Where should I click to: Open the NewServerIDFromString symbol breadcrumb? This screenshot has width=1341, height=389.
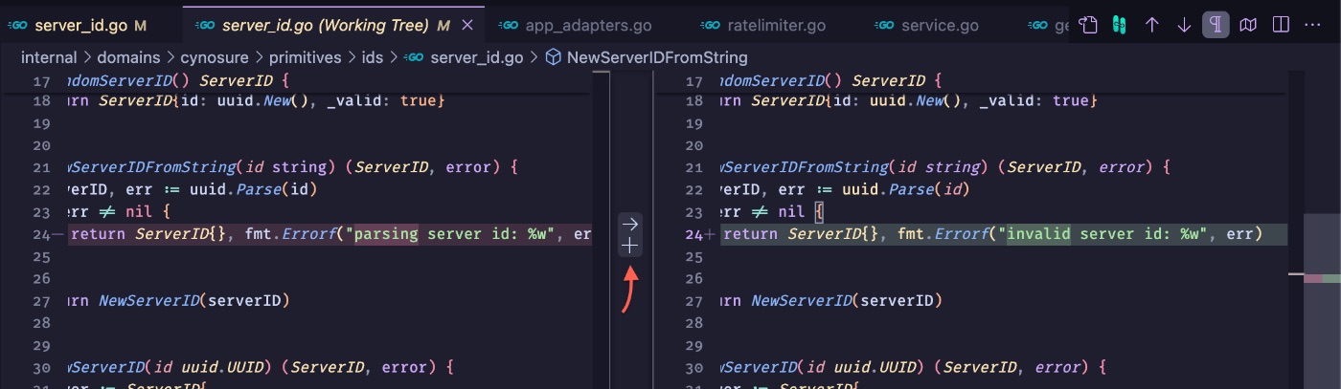[657, 57]
